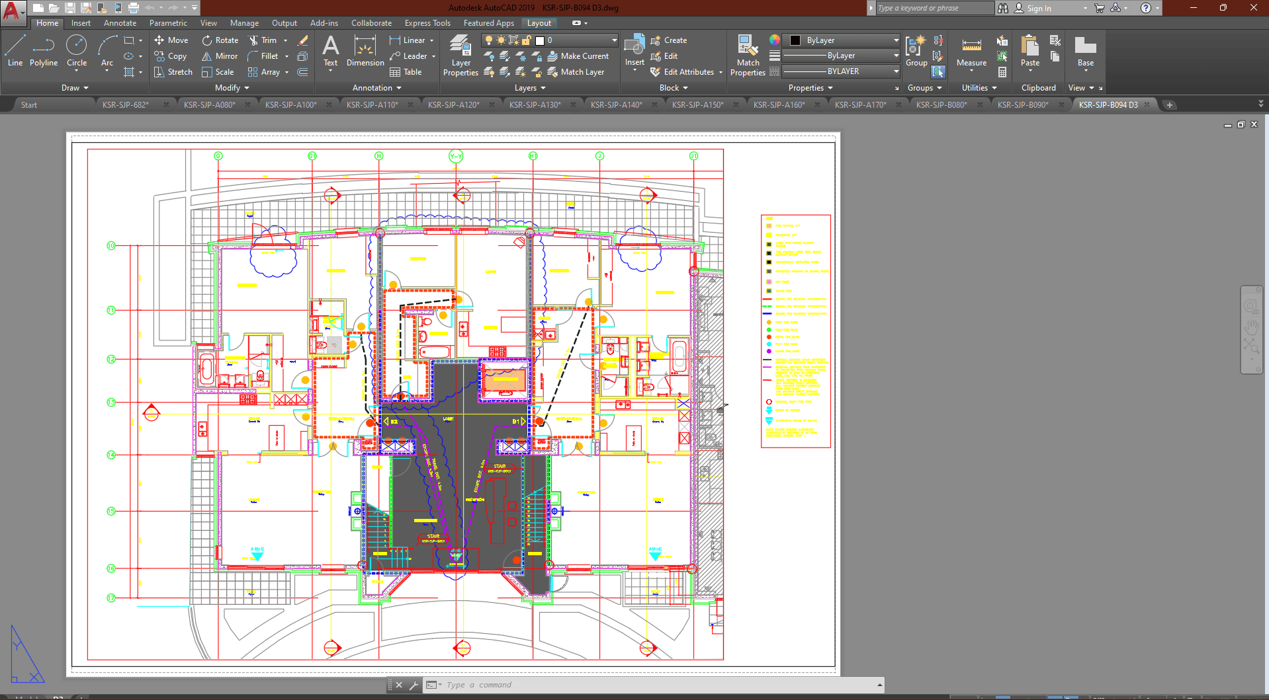Click the Quick Calculator icon
This screenshot has height=700, width=1269.
click(x=1002, y=72)
